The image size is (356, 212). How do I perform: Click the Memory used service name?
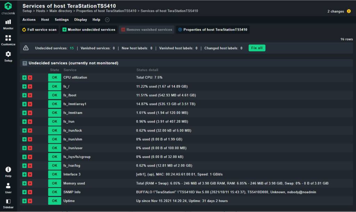pos(74,183)
